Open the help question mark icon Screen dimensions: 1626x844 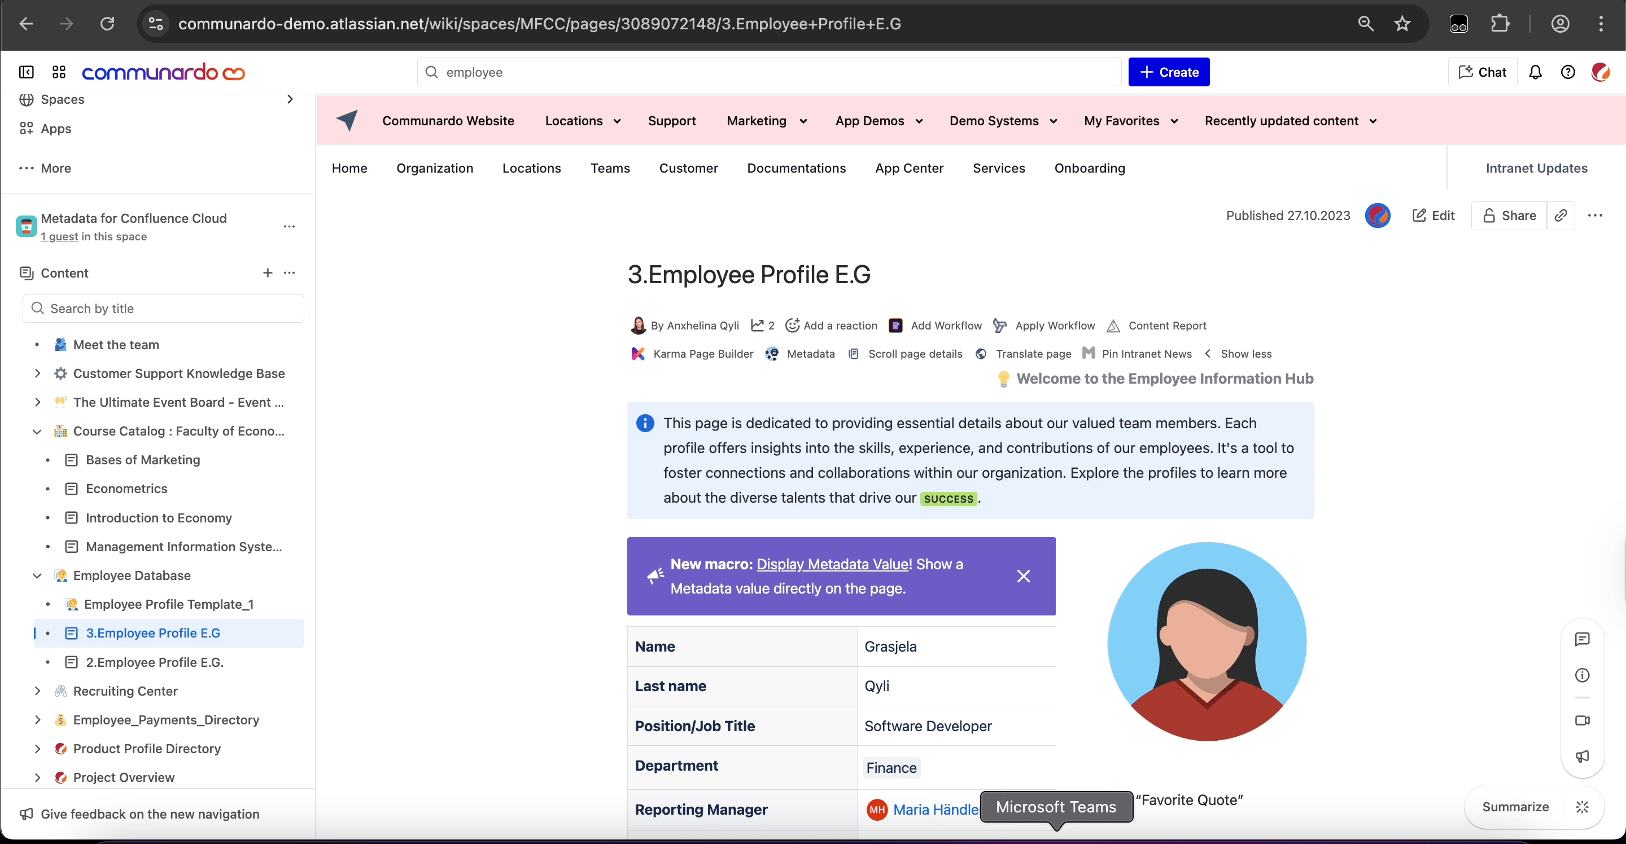tap(1568, 73)
